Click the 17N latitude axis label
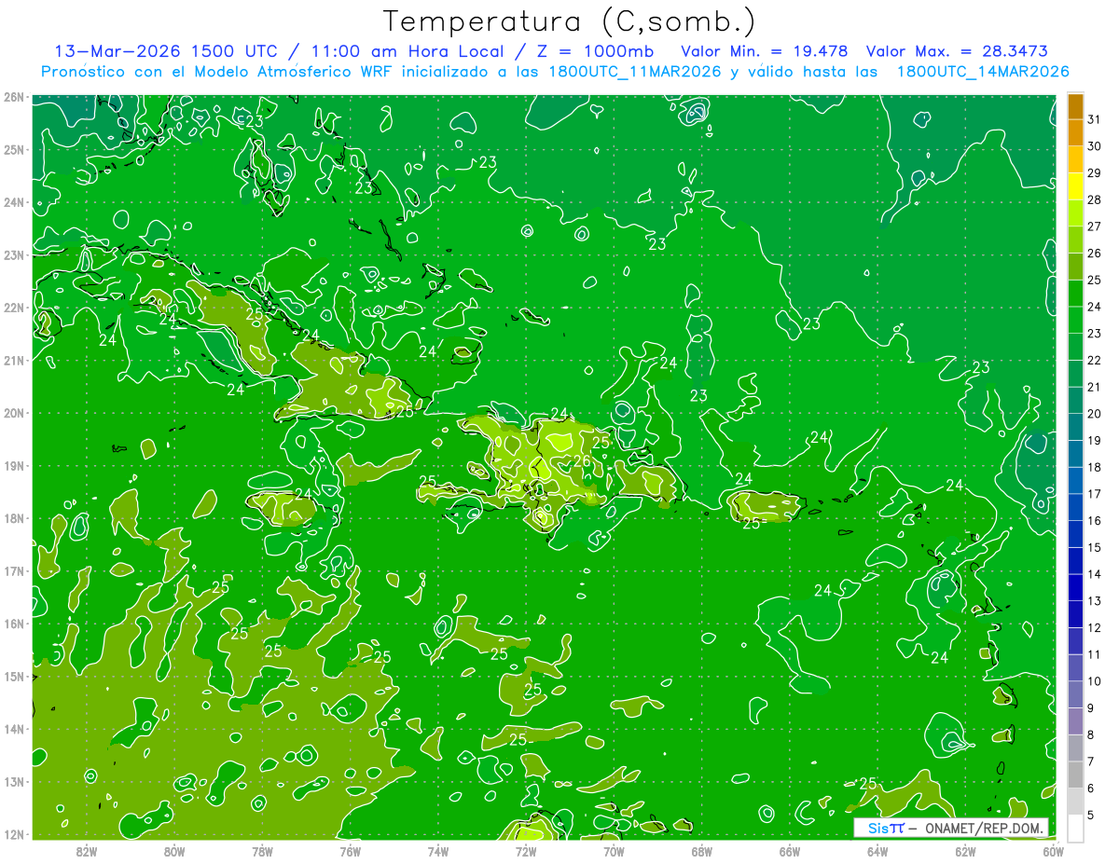 point(13,570)
